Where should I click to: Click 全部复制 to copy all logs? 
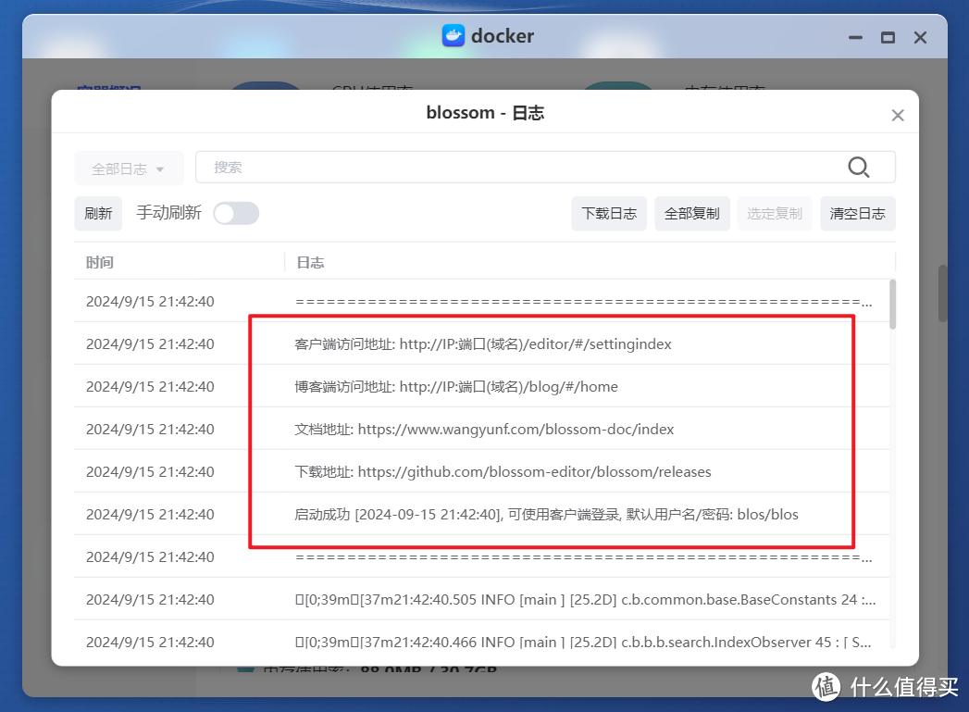tap(691, 213)
